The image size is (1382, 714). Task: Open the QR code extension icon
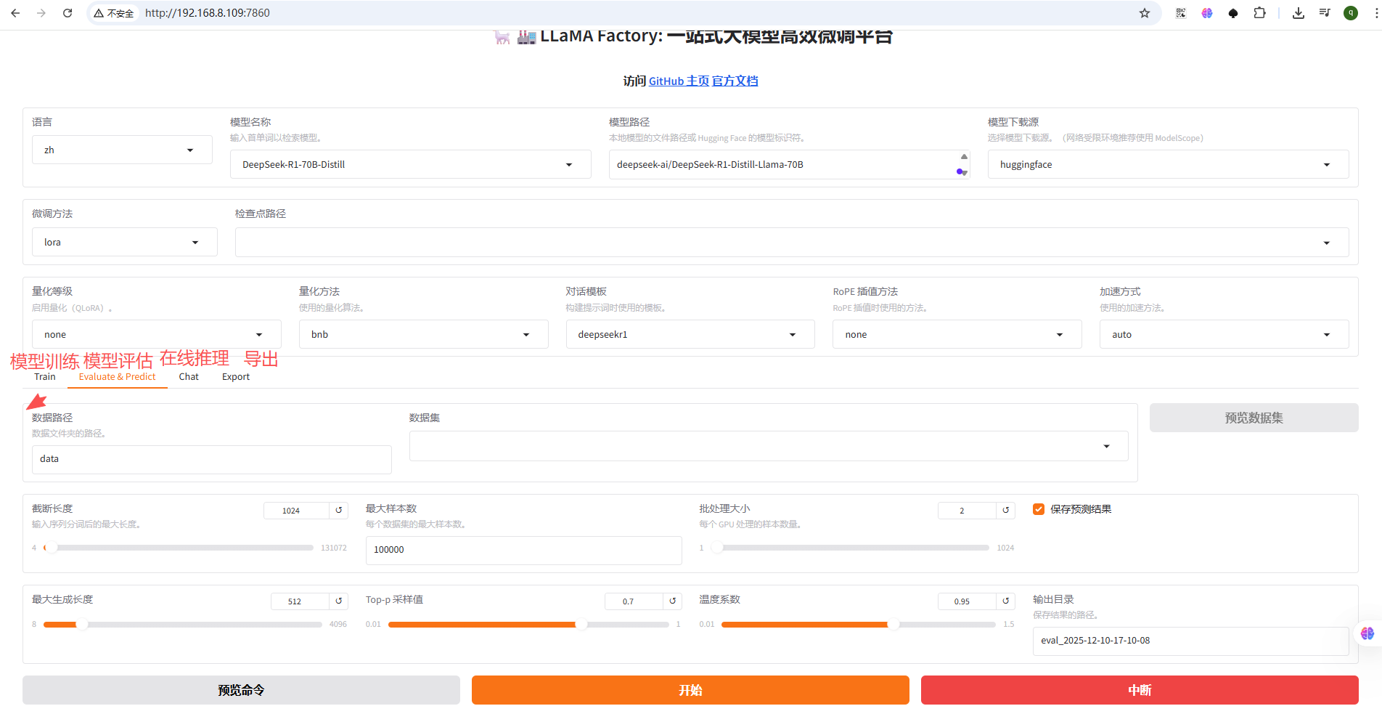[1181, 13]
